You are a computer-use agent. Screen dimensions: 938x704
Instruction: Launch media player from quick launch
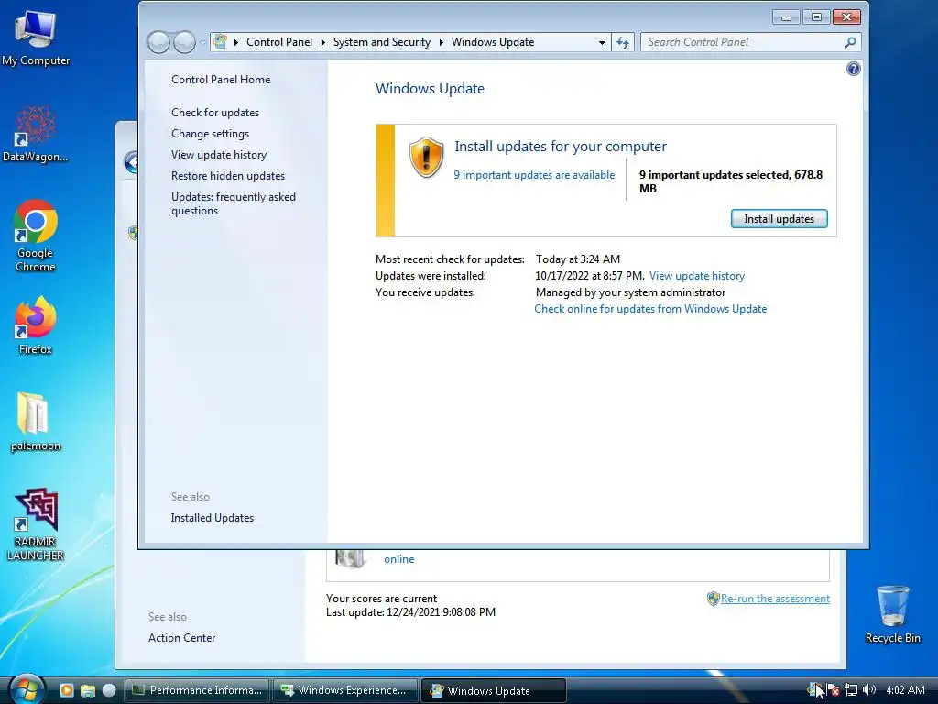pos(66,690)
